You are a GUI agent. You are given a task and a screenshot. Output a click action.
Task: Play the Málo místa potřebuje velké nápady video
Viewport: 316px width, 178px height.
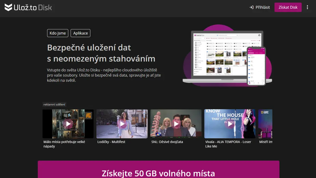pos(68,124)
